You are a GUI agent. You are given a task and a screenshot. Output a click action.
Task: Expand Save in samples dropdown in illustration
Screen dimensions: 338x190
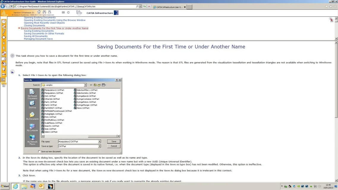tap(85, 85)
